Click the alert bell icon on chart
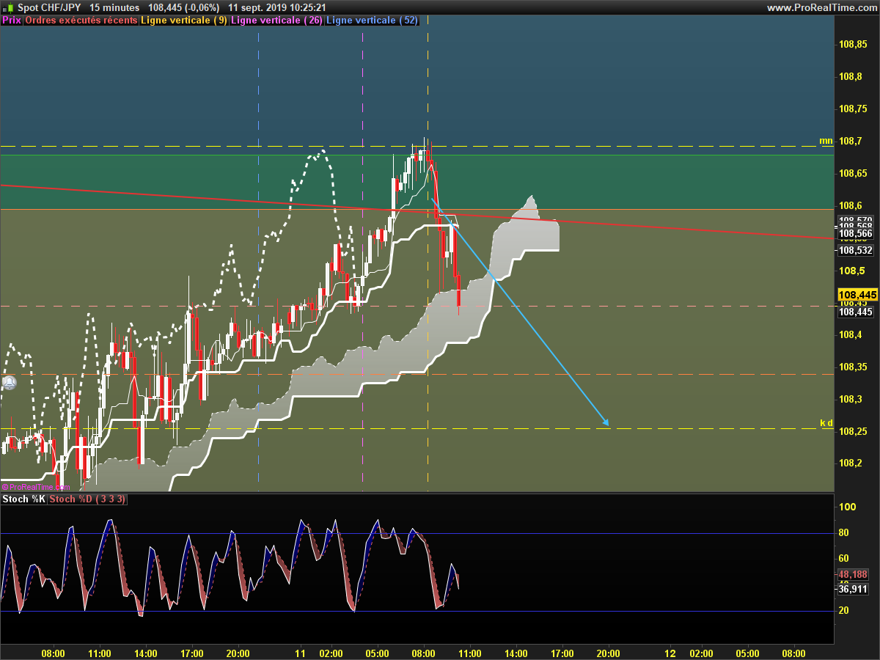The height and width of the screenshot is (660, 880). click(x=9, y=383)
